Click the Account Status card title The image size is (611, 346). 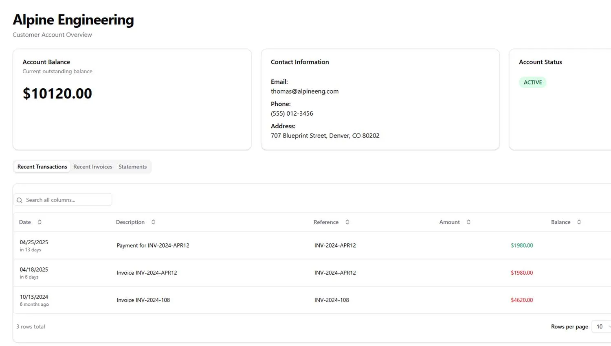541,62
